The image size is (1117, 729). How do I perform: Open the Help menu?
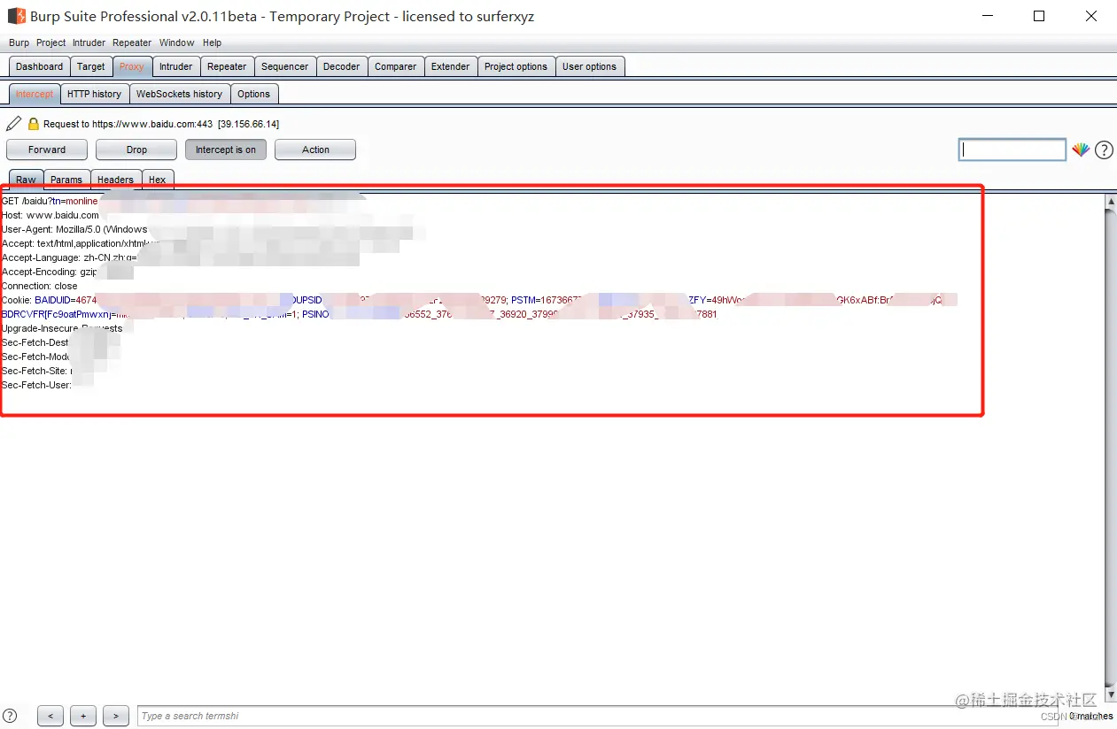[x=212, y=42]
